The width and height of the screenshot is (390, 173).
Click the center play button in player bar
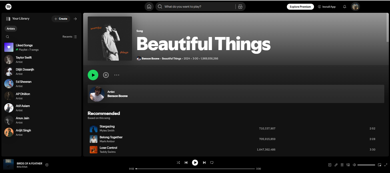pos(195,162)
